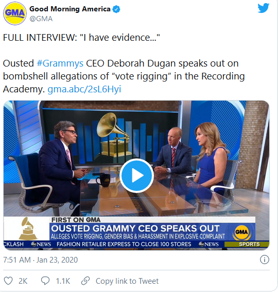Screen dimensions: 278x292
Task: Follow the gma.abc/2sL6Hyi link
Action: pos(84,89)
